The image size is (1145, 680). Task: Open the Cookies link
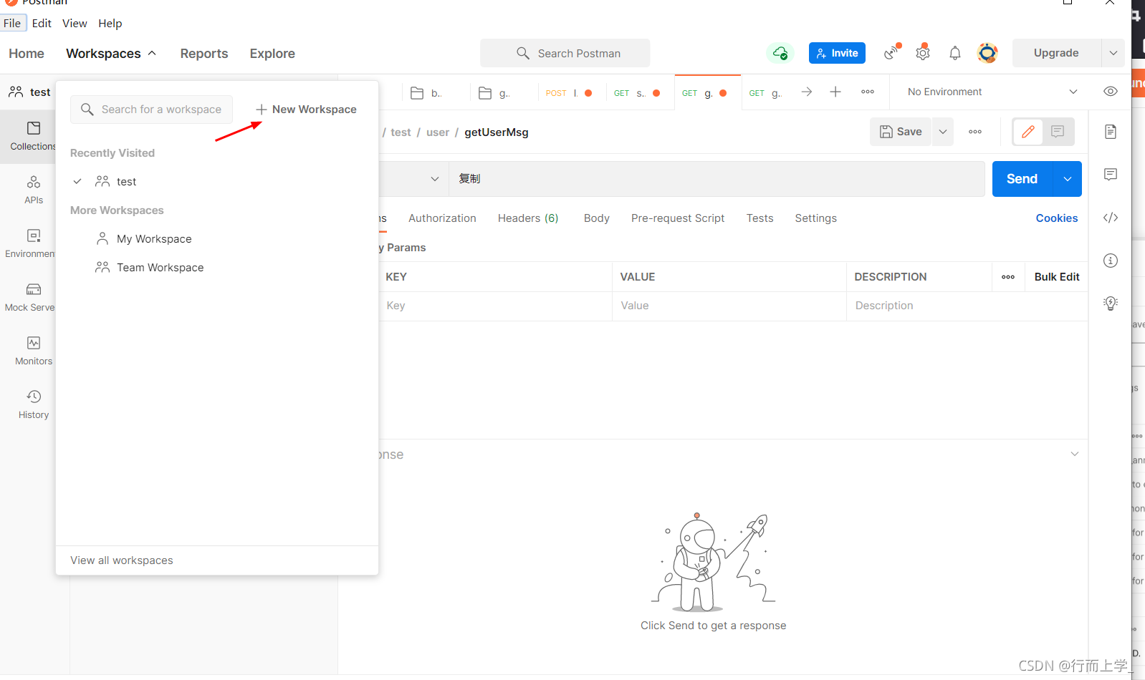pos(1057,218)
